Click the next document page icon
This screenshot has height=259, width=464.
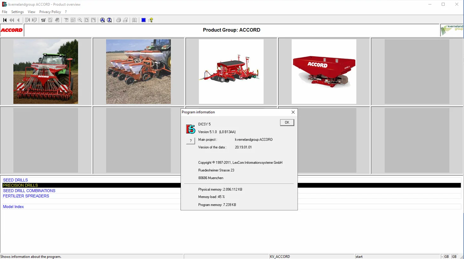(34, 20)
